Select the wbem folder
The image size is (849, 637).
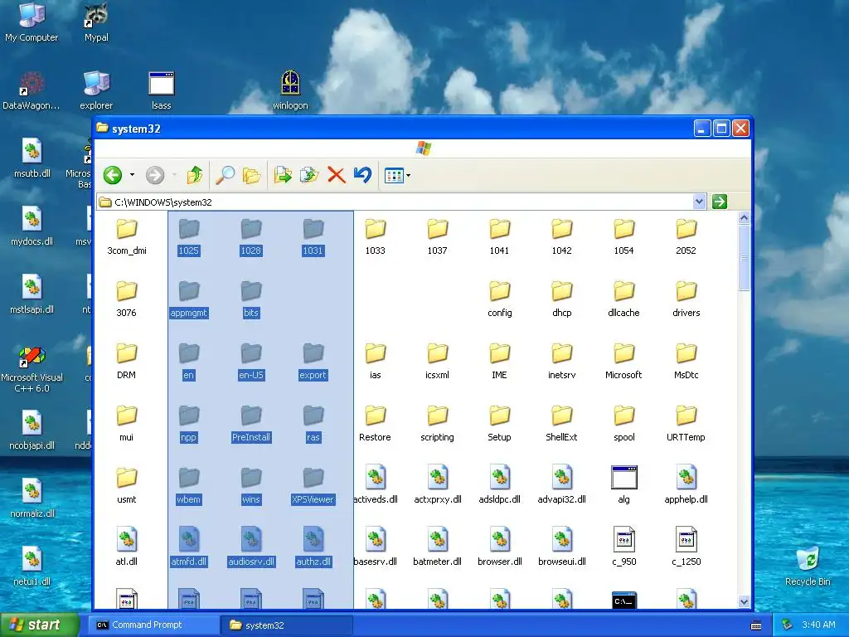click(x=188, y=486)
